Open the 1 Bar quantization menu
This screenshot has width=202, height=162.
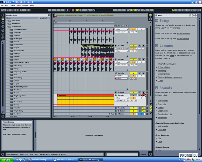[x=89, y=10]
